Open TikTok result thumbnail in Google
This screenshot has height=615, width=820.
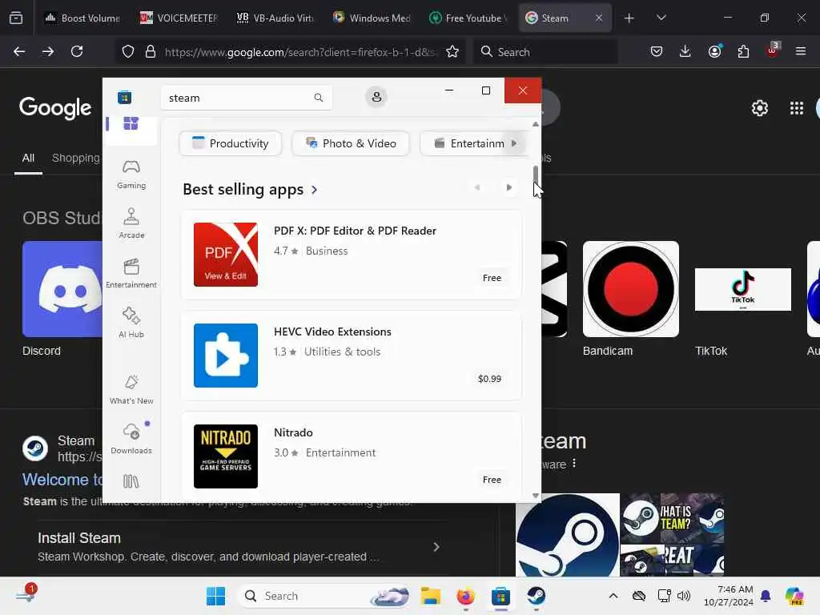tap(742, 289)
